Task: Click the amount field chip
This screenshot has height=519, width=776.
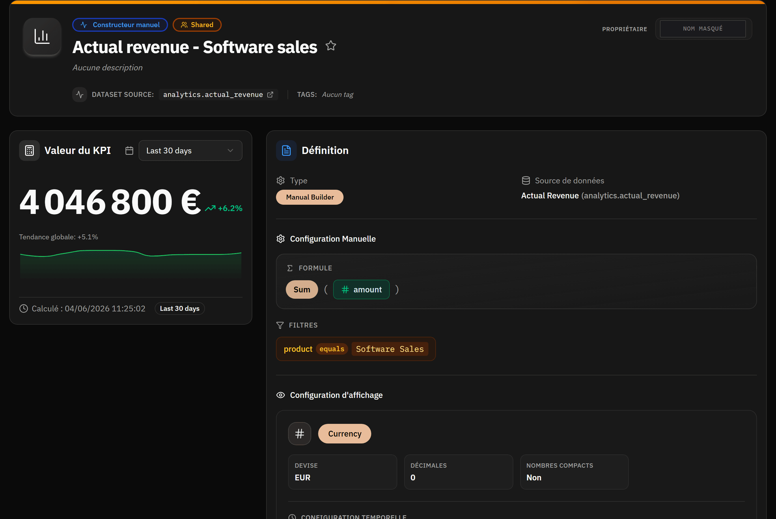Action: (x=361, y=289)
